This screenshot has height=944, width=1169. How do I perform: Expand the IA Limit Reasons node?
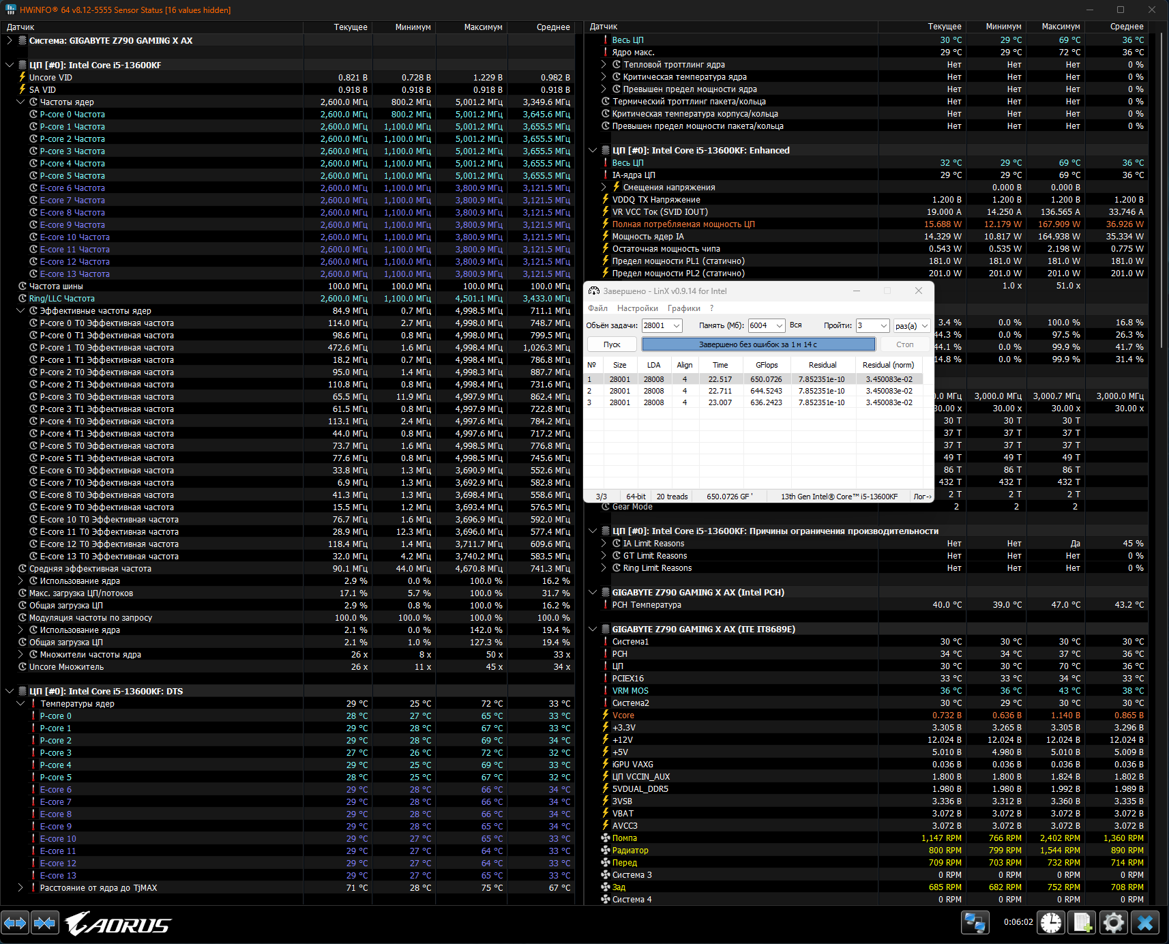[x=604, y=543]
